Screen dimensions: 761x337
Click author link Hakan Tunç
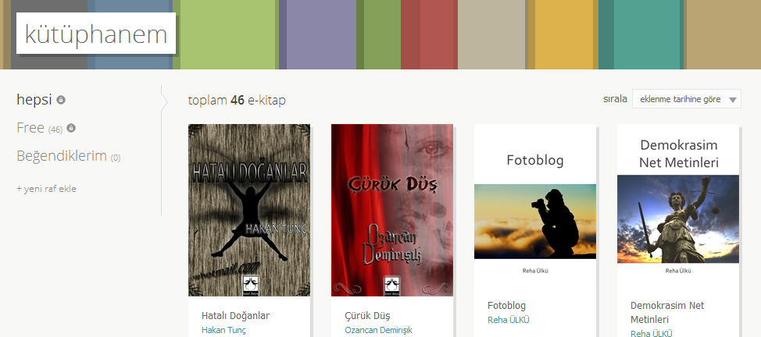coord(223,330)
